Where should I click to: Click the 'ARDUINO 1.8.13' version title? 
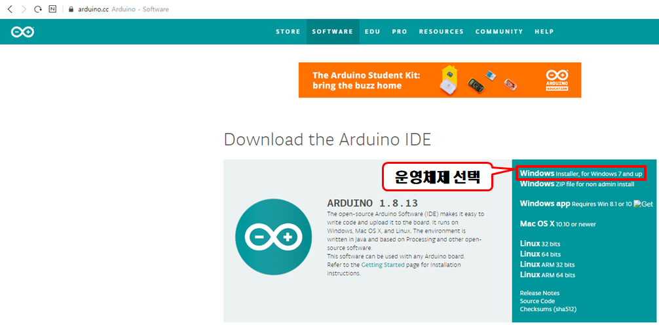point(372,204)
